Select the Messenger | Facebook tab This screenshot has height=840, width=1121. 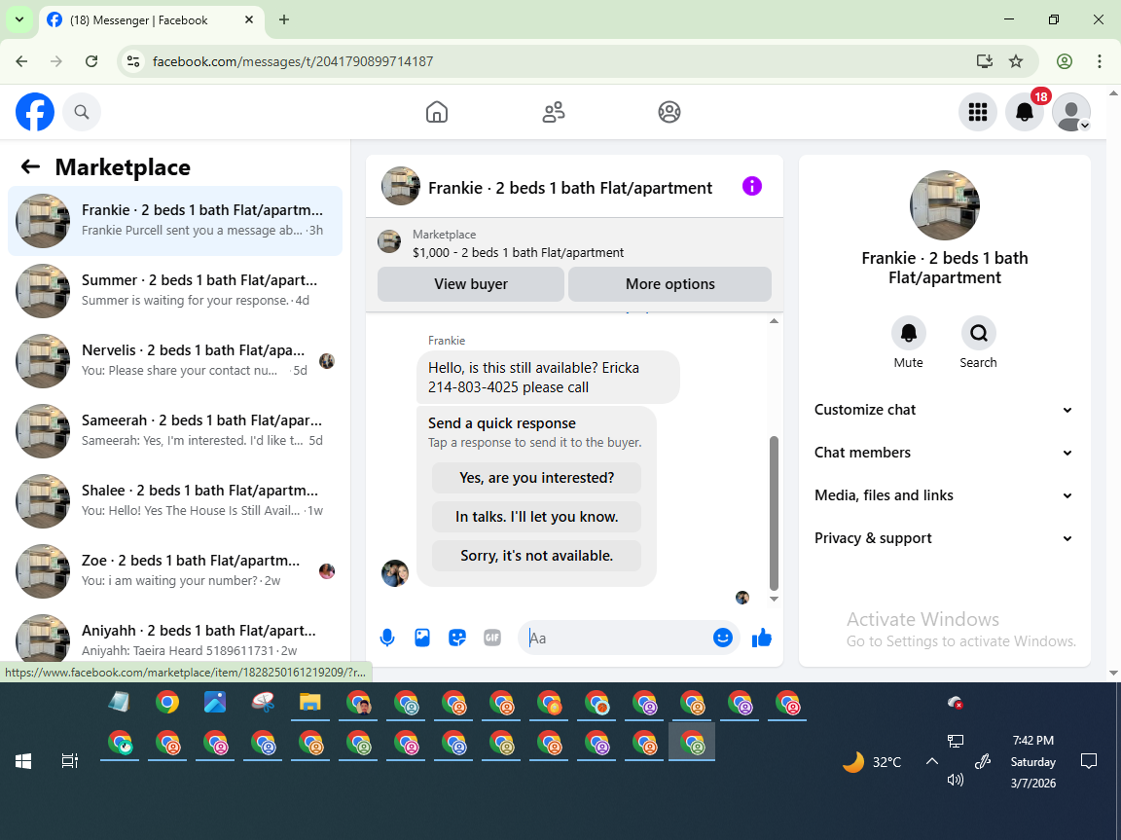pos(151,20)
